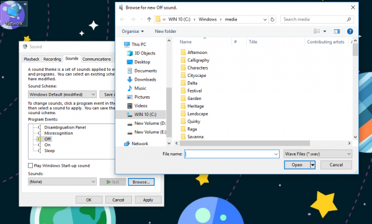Open the view options arrow next to layout icon

325,32
